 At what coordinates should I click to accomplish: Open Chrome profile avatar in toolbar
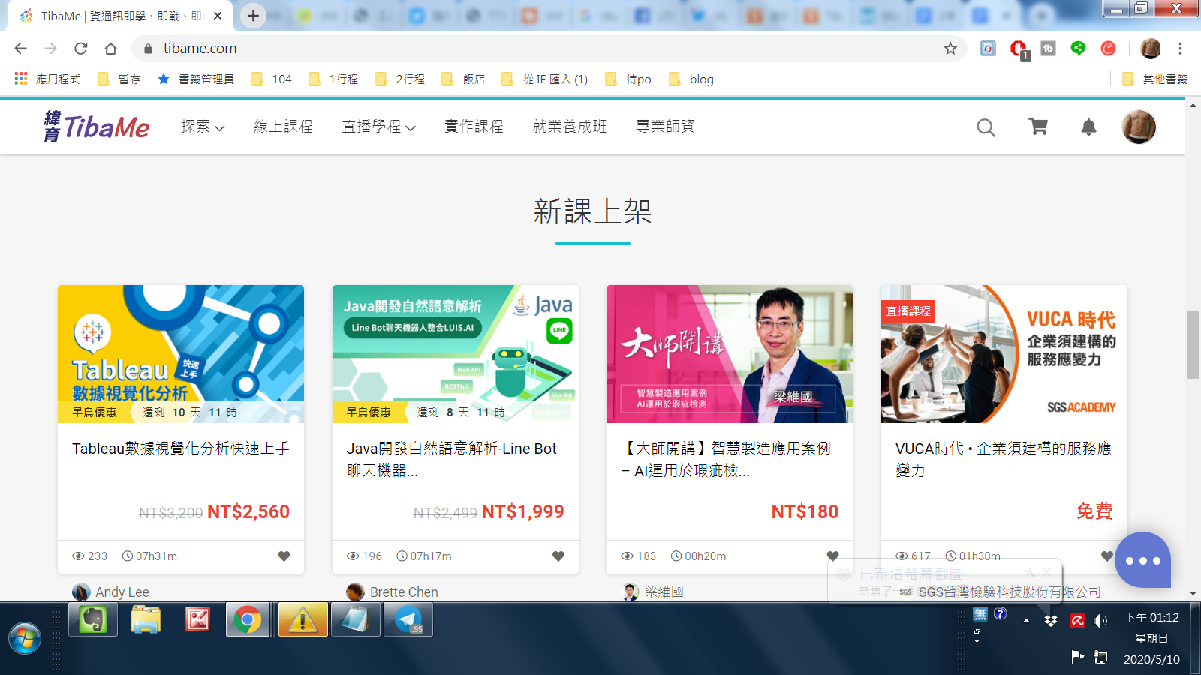pos(1150,49)
